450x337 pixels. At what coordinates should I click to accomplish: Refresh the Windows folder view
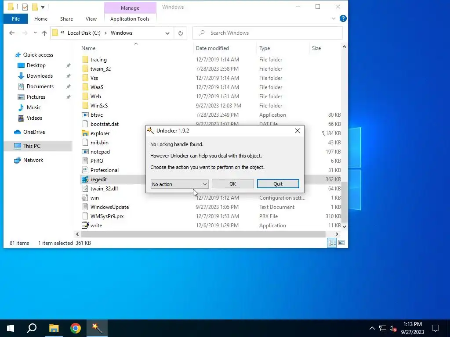click(181, 33)
